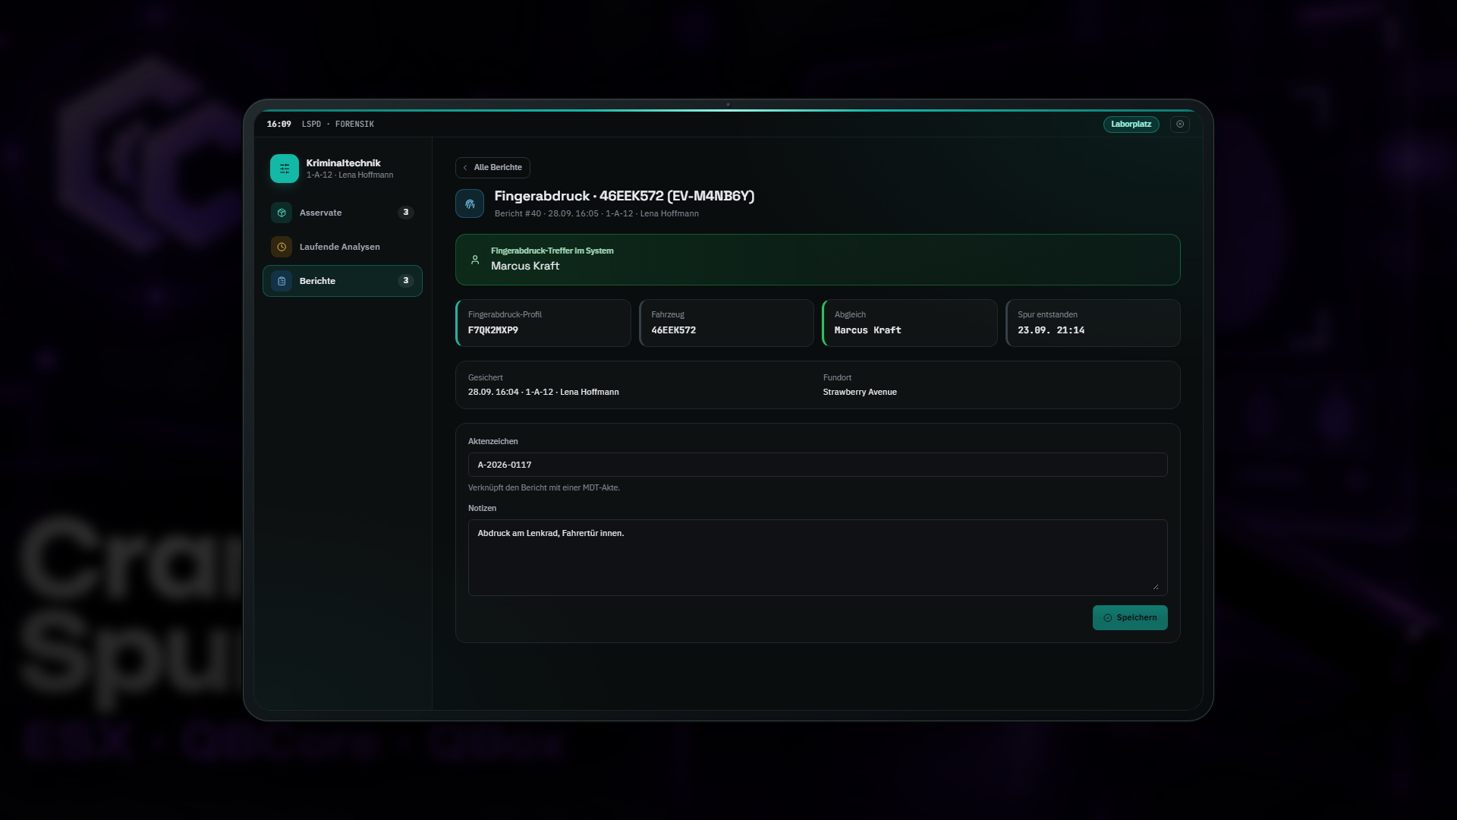Screen dimensions: 1457x820
Task: Click the Berichte clipboard icon
Action: [282, 281]
